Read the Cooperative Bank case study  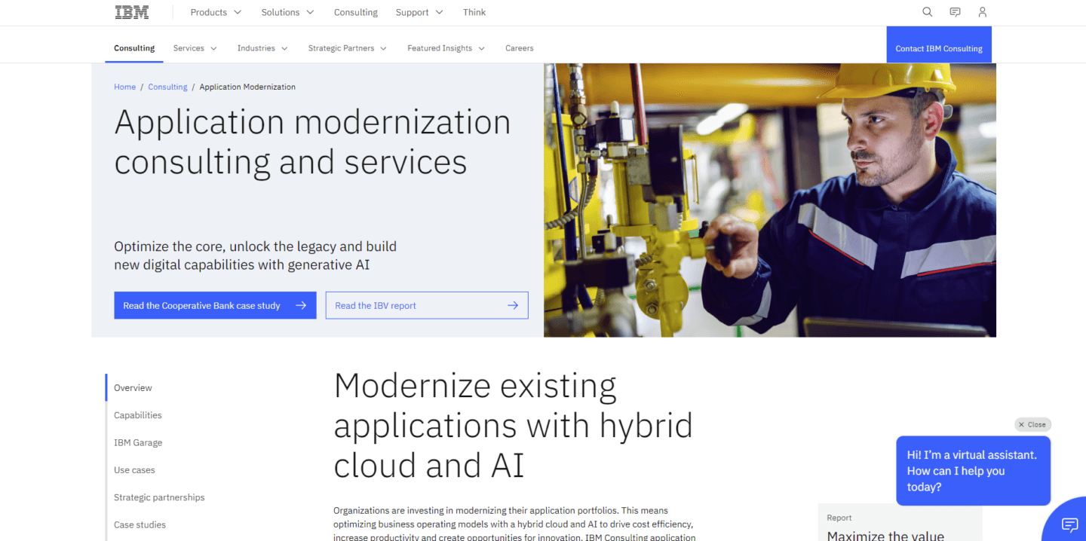215,305
